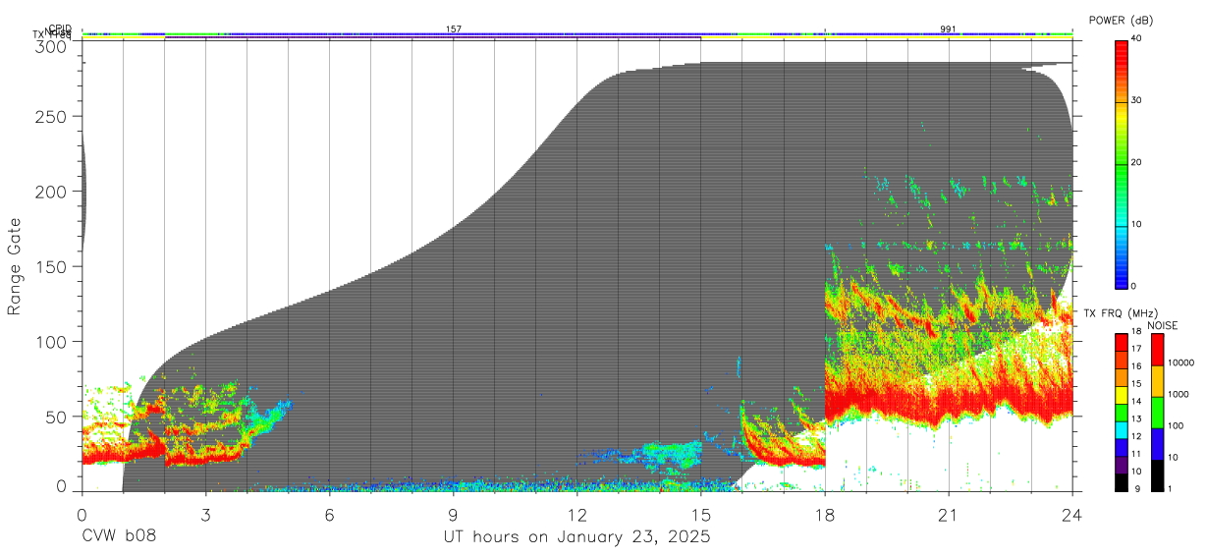Click the x-axis tick label 24
1206x557 pixels.
[x=1071, y=515]
